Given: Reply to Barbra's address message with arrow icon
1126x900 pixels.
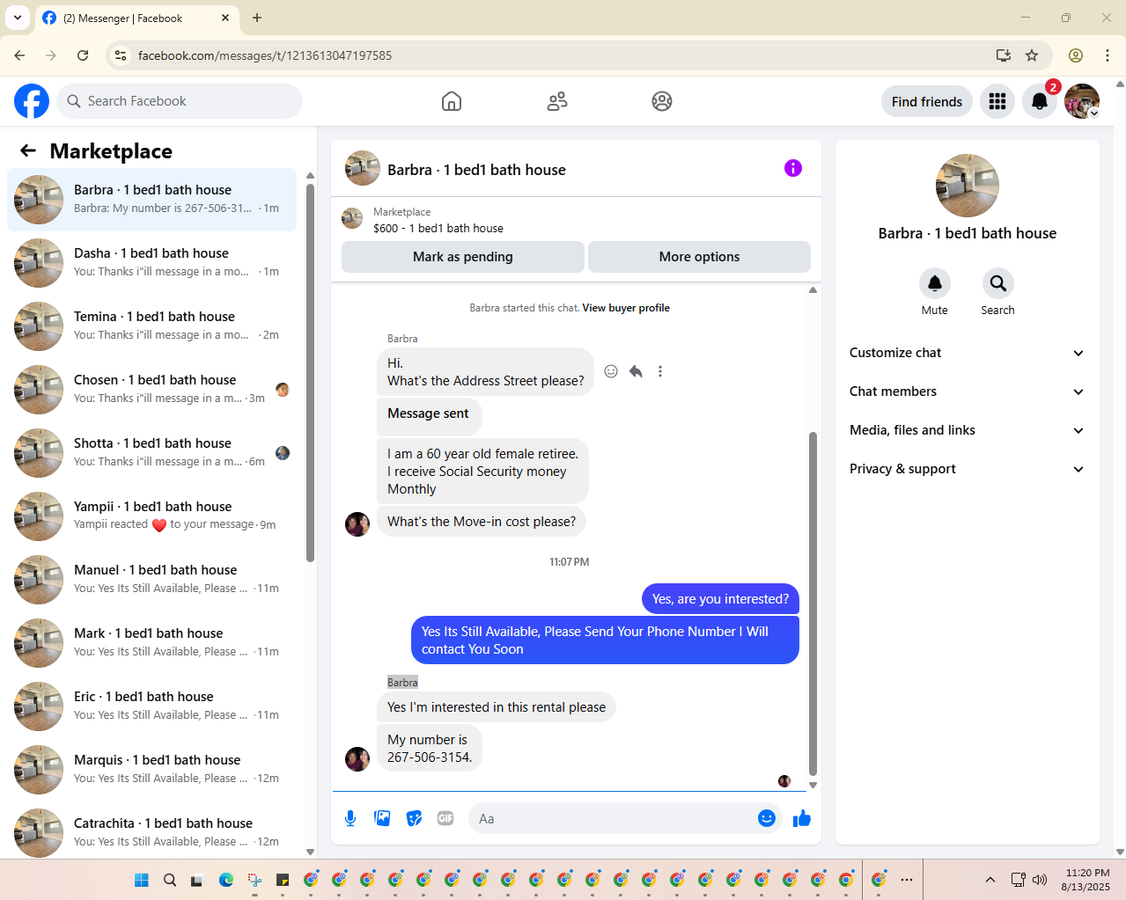Looking at the screenshot, I should pos(636,371).
